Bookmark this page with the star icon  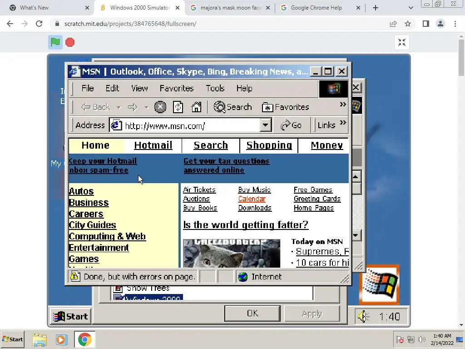point(408,24)
